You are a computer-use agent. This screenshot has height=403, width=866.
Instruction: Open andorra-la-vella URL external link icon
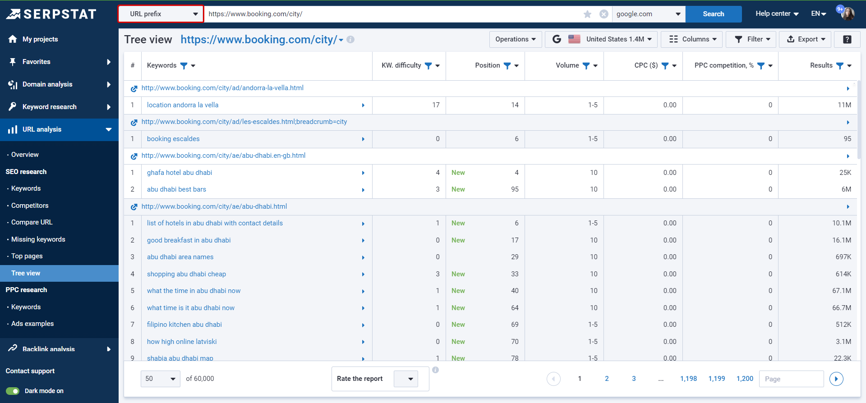[x=134, y=89]
